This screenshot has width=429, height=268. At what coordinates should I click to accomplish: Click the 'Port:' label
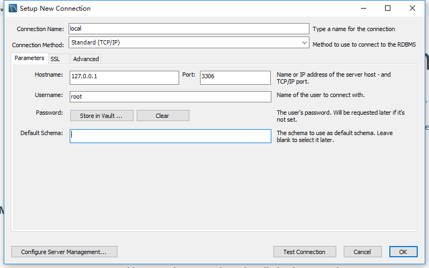[x=189, y=75]
